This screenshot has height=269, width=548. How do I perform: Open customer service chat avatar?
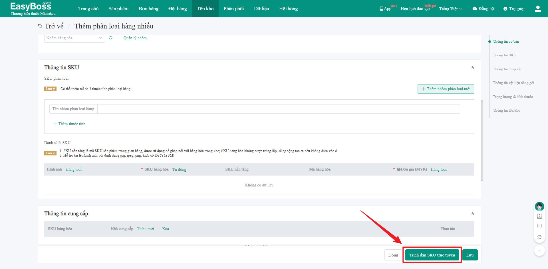(x=539, y=206)
